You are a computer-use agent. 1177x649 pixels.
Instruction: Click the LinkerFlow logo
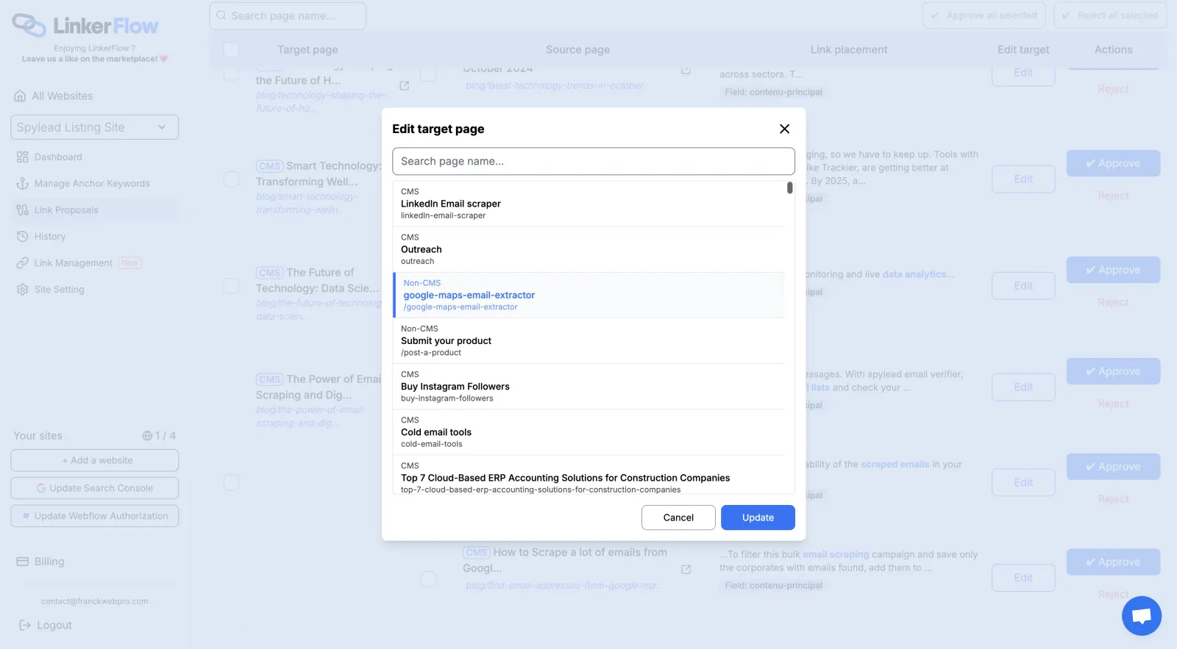tap(85, 26)
